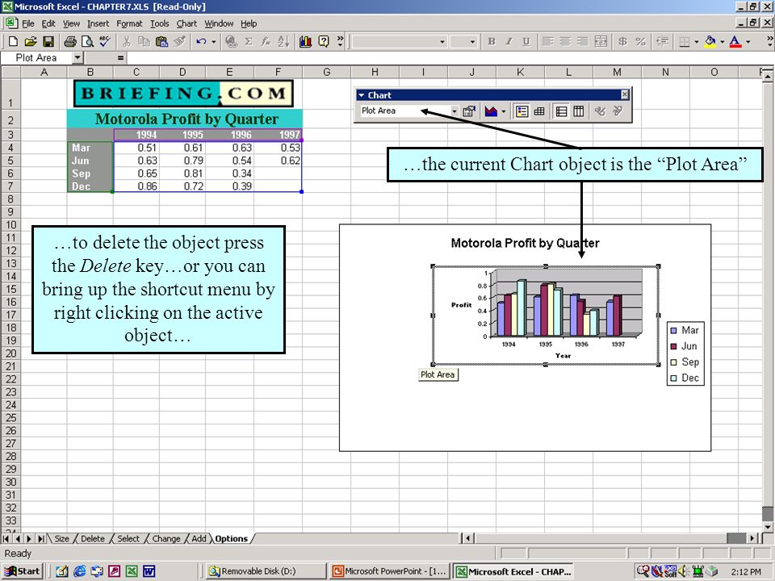Click the New workbook icon
The height and width of the screenshot is (581, 775).
coord(14,41)
